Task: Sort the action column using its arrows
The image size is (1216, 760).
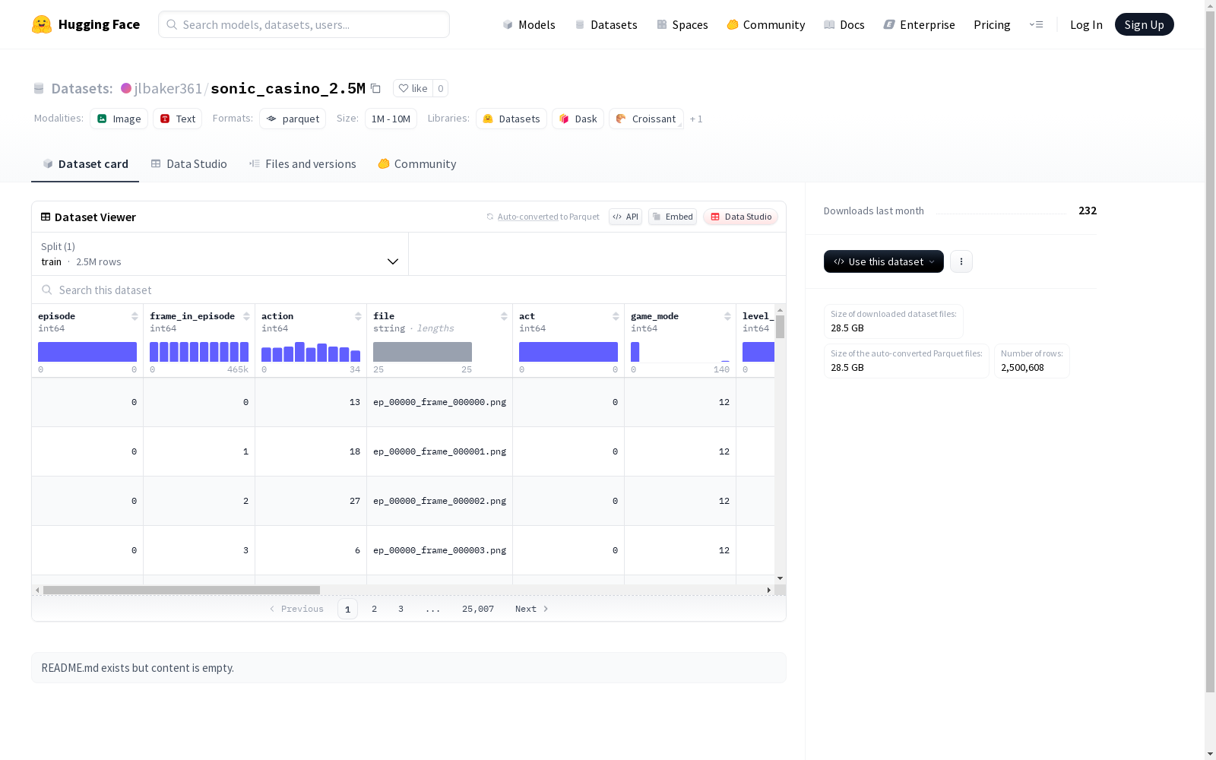Action: tap(358, 316)
